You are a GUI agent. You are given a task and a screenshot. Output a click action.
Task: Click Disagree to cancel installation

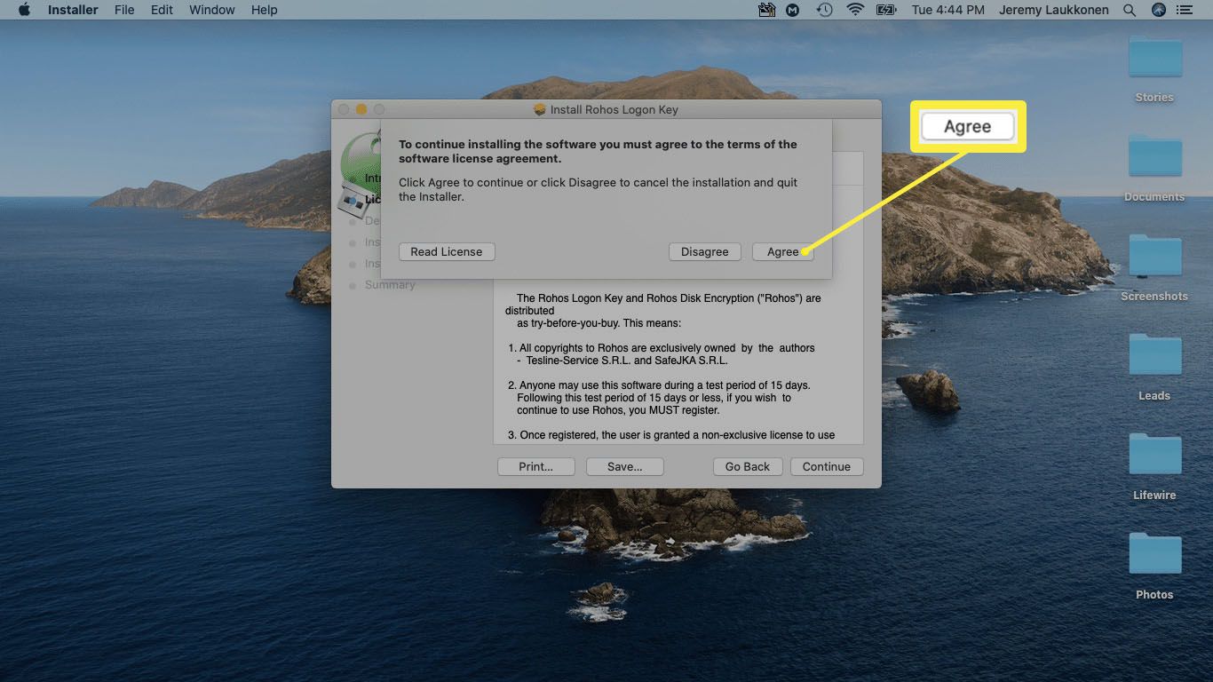pyautogui.click(x=704, y=252)
